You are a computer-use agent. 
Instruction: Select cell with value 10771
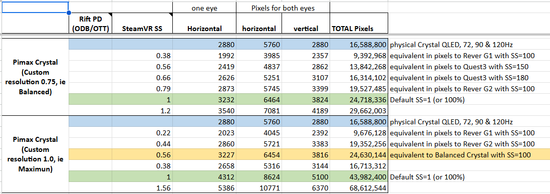click(259, 187)
